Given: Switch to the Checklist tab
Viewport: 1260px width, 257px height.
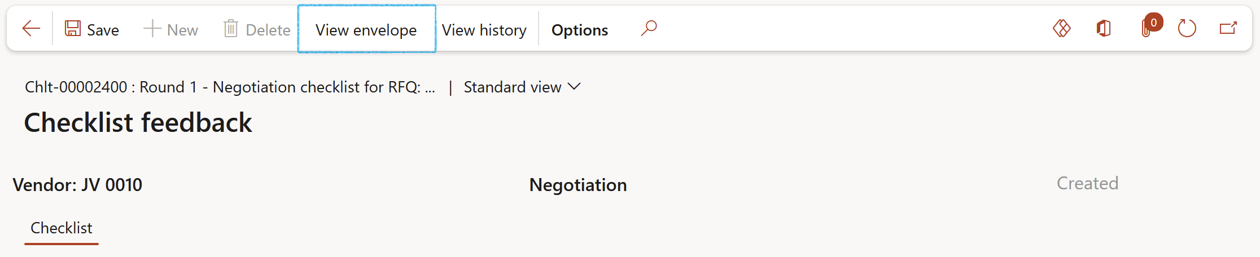Looking at the screenshot, I should pos(62,228).
